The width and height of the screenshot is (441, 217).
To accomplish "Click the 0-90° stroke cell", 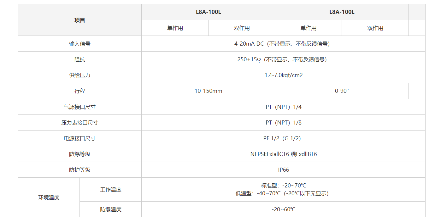I will pyautogui.click(x=342, y=91).
